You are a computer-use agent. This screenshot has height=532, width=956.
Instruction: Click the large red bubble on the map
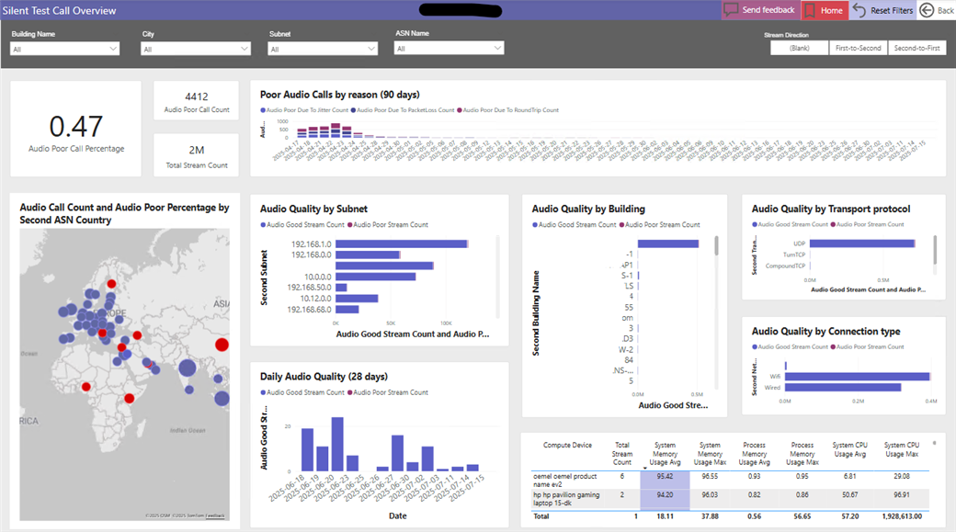pos(221,345)
